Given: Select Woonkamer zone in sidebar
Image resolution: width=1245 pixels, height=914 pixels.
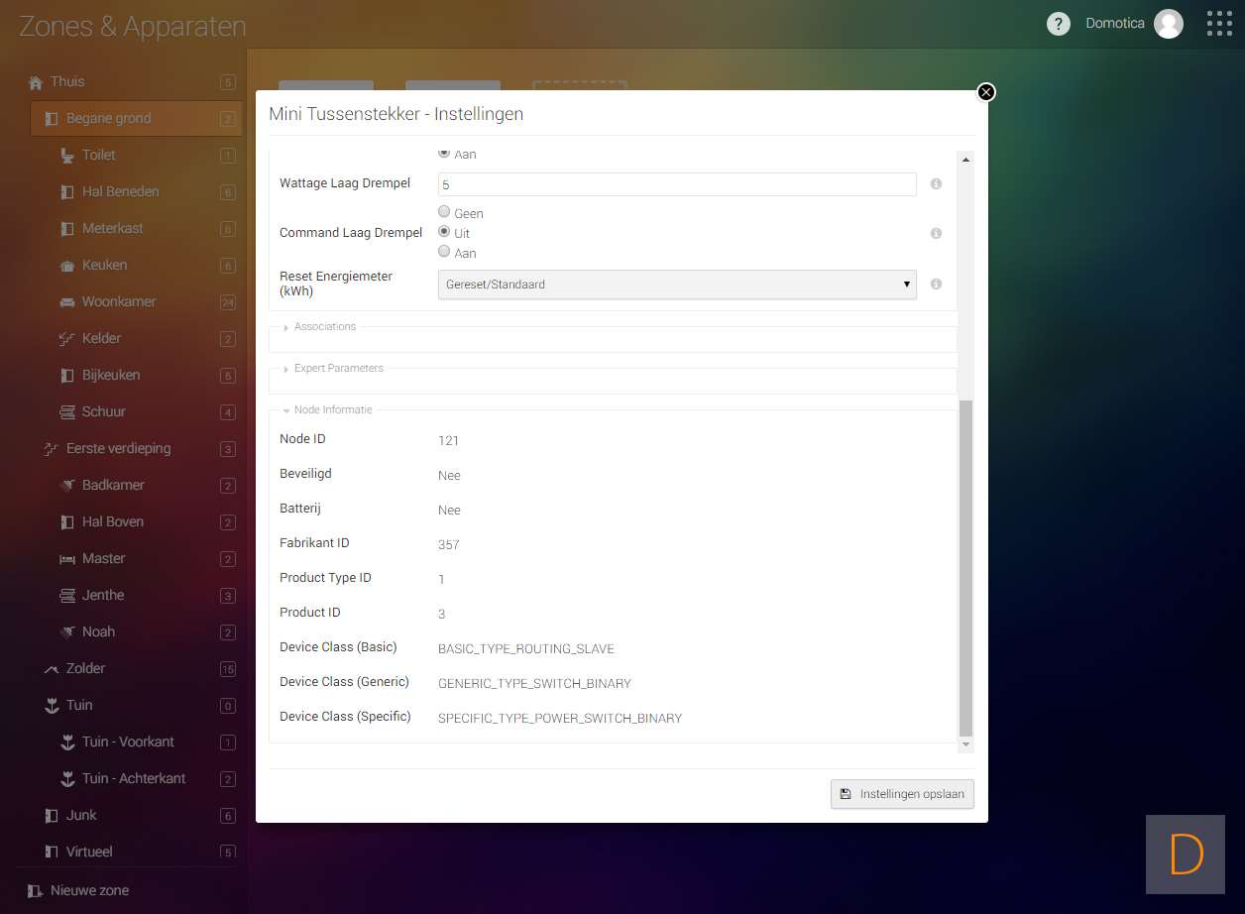Looking at the screenshot, I should 119,302.
